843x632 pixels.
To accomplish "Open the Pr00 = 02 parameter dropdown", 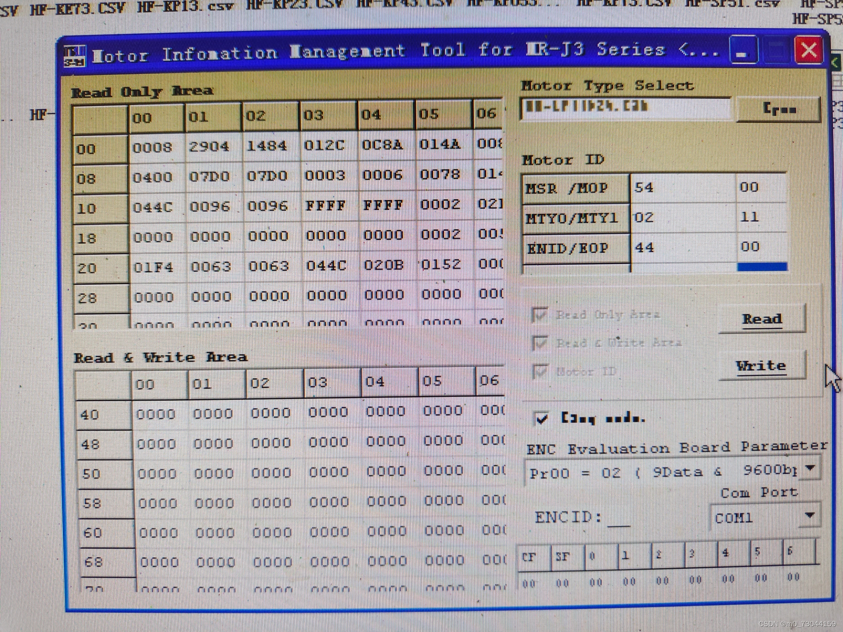I will [810, 470].
